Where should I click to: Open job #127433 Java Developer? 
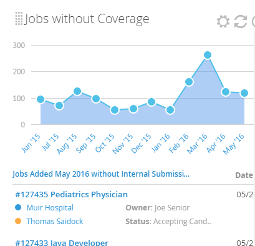pos(62,243)
